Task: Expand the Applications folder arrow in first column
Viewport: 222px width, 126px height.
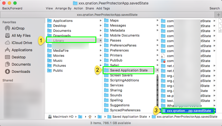Action: (101, 20)
